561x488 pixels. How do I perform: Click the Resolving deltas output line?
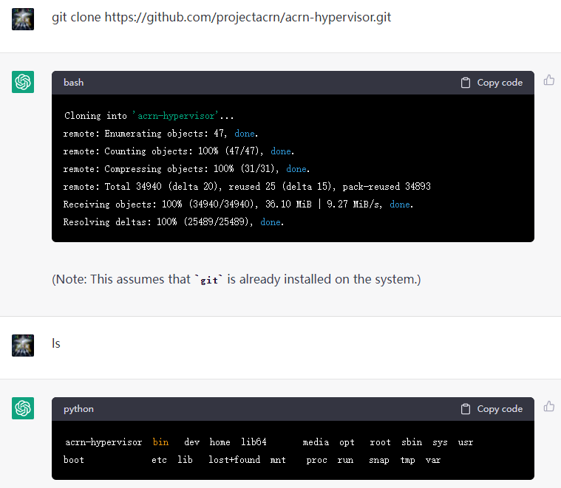pyautogui.click(x=174, y=222)
